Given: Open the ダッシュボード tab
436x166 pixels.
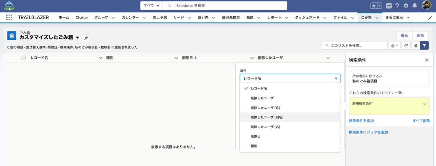Looking at the screenshot, I should coord(307,17).
